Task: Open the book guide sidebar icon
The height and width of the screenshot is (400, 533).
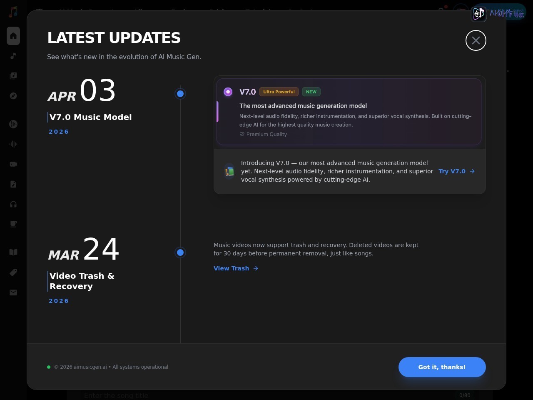Action: pos(13,252)
